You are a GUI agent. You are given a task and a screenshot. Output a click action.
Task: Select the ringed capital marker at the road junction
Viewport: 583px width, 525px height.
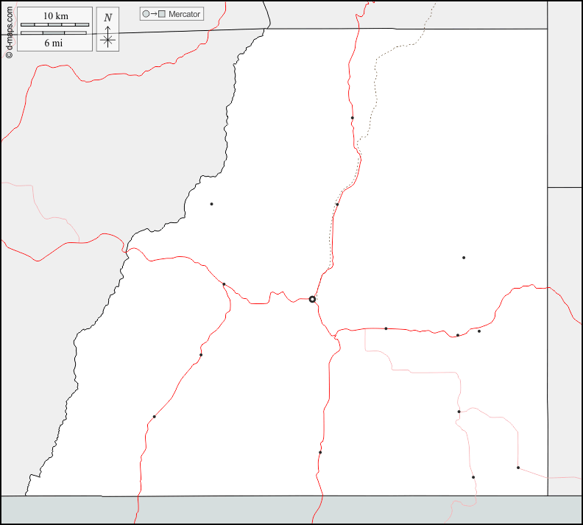312,300
